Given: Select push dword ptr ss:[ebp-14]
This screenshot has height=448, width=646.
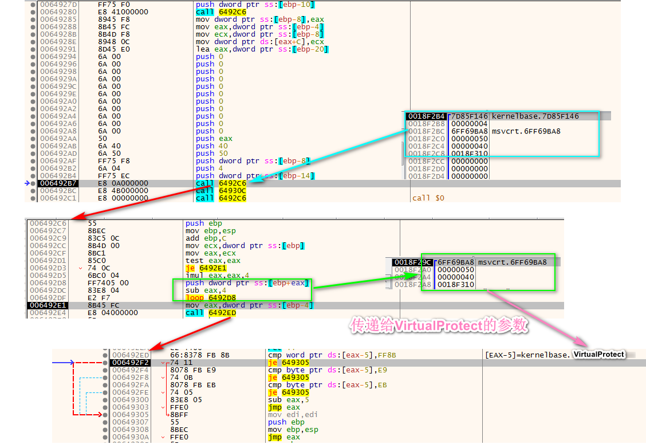Looking at the screenshot, I should [255, 176].
